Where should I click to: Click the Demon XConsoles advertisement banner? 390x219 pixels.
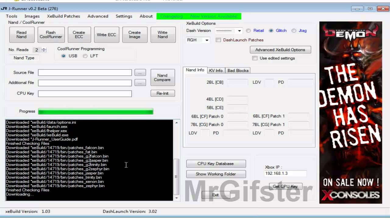(350, 112)
